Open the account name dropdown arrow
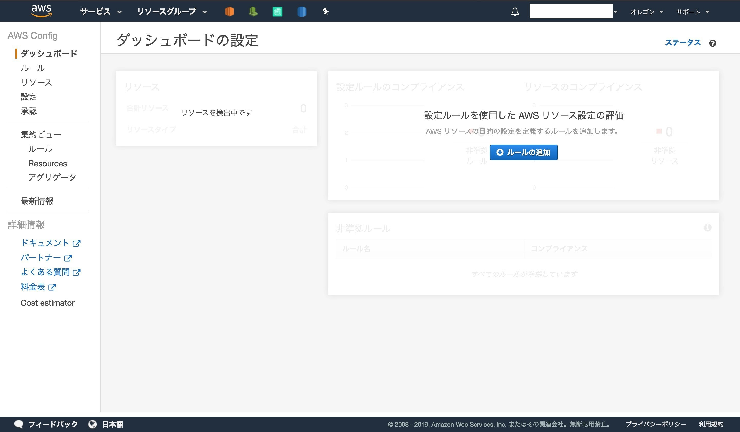The height and width of the screenshot is (432, 740). pyautogui.click(x=615, y=12)
